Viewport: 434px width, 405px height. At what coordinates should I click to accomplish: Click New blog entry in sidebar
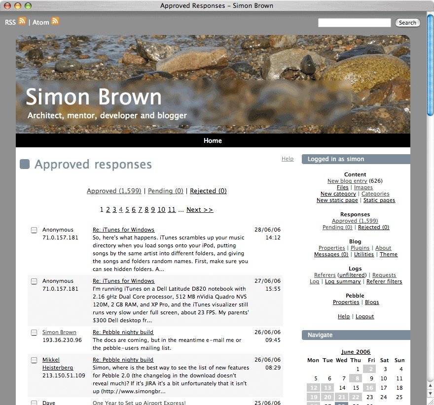coord(347,181)
